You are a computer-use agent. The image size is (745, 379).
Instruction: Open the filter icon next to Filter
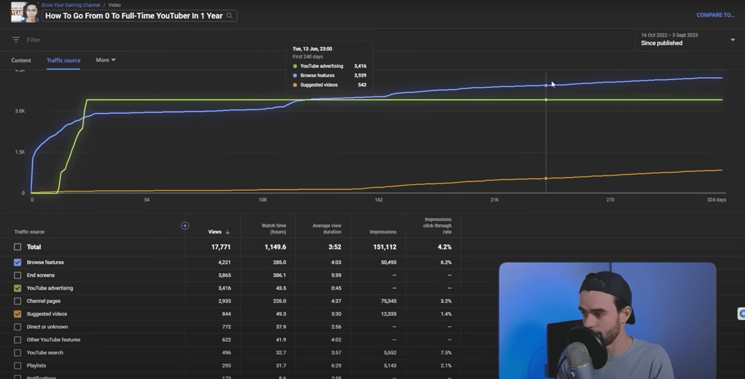click(16, 40)
